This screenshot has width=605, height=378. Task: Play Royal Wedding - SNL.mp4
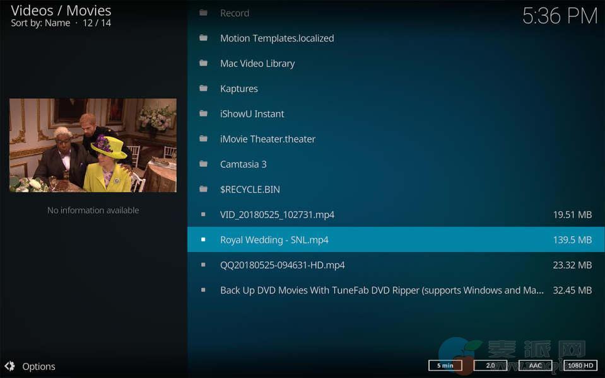[274, 240]
